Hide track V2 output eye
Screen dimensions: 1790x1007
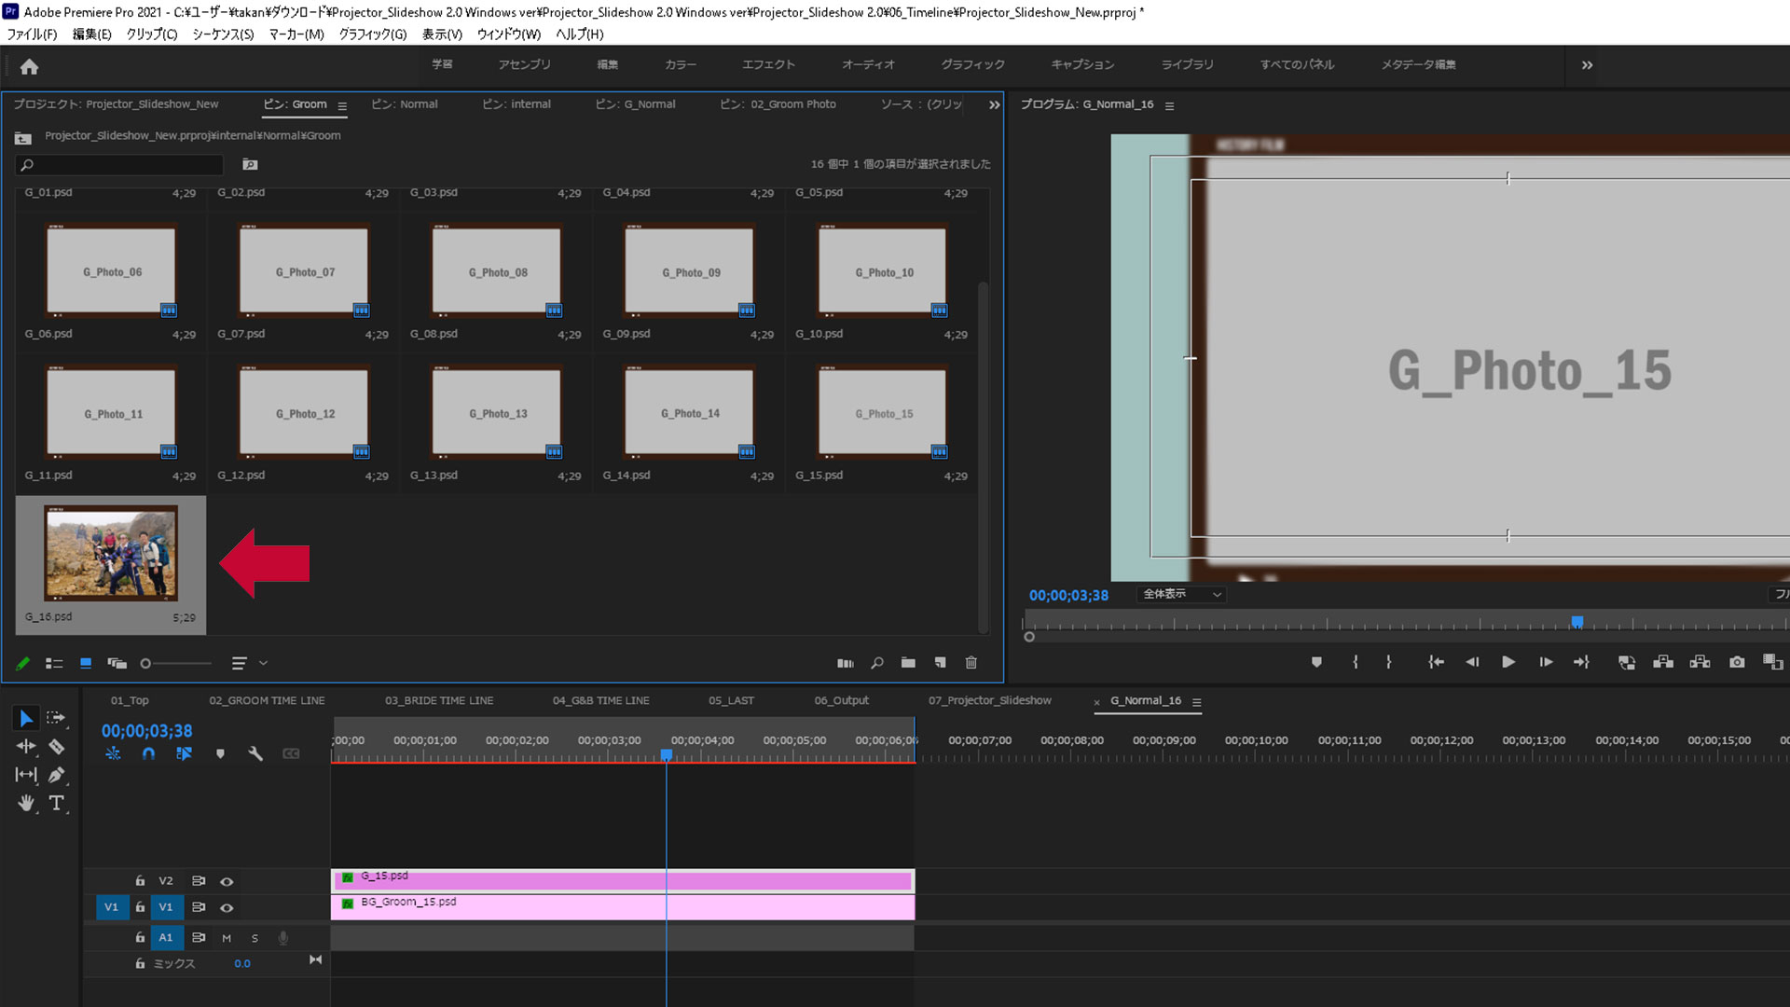[x=227, y=881]
